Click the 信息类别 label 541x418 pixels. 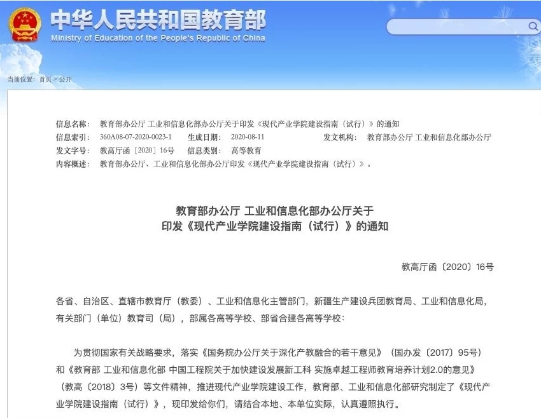click(x=204, y=151)
